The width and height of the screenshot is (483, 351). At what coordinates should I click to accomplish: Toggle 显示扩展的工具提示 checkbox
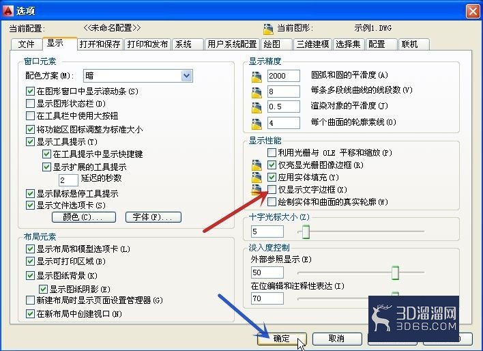pos(46,167)
